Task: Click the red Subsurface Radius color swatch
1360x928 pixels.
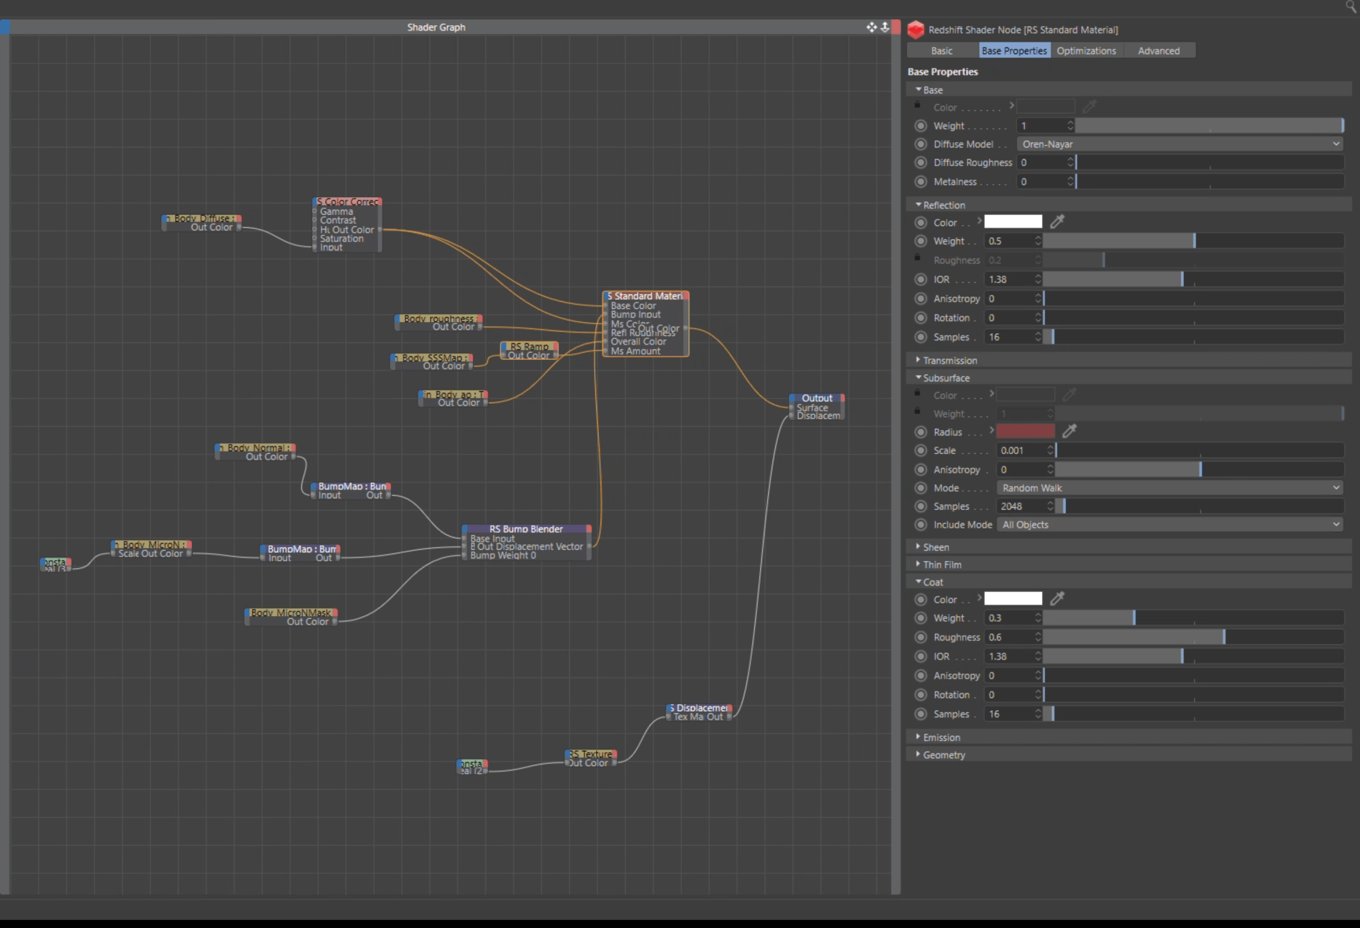Action: pos(1025,431)
